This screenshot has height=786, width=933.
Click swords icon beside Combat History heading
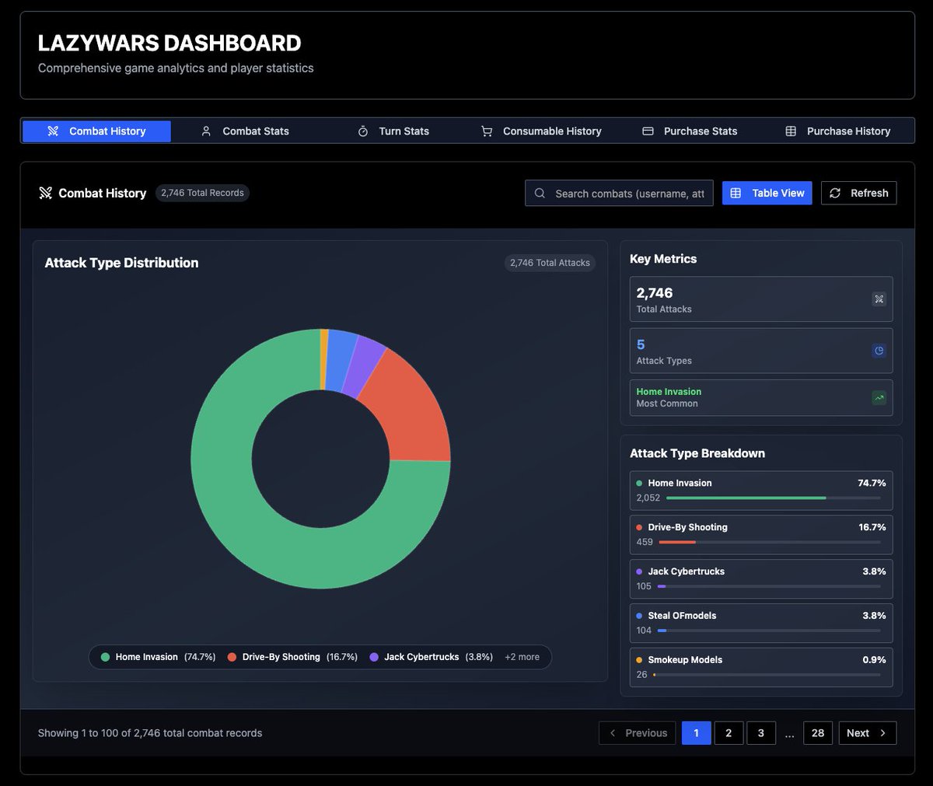46,193
